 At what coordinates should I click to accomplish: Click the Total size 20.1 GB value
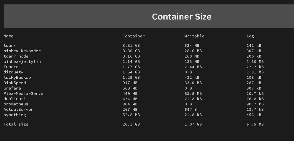131,124
